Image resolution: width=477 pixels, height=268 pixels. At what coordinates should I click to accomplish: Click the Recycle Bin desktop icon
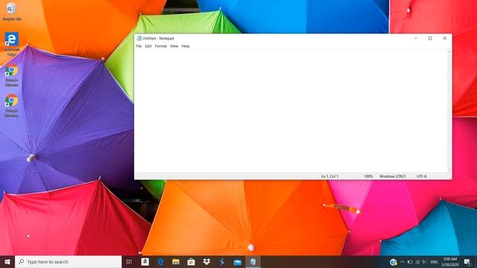(x=12, y=12)
